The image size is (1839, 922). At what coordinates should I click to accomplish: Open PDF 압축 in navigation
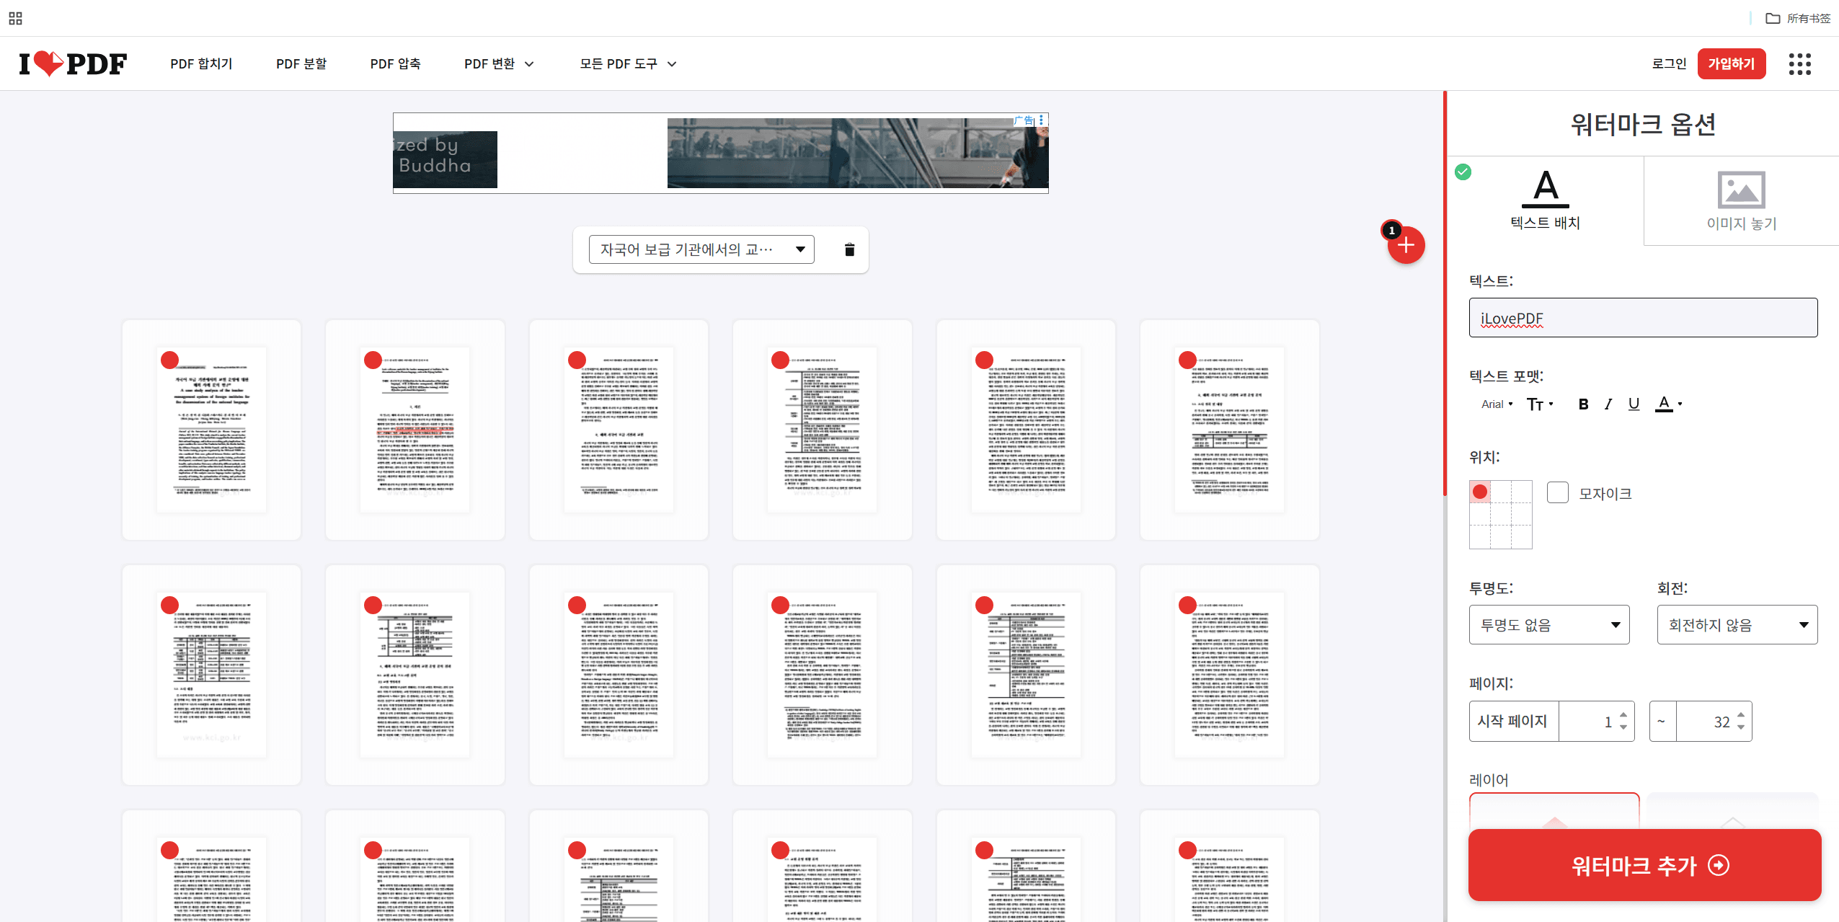[395, 64]
